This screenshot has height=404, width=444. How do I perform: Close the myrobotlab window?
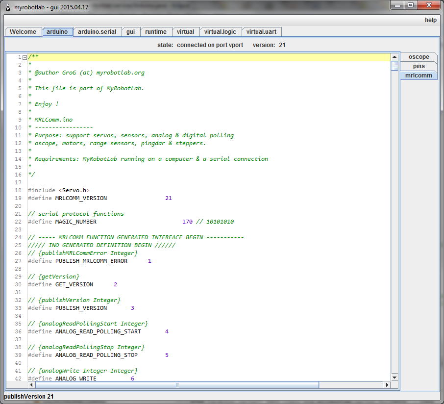(429, 5)
